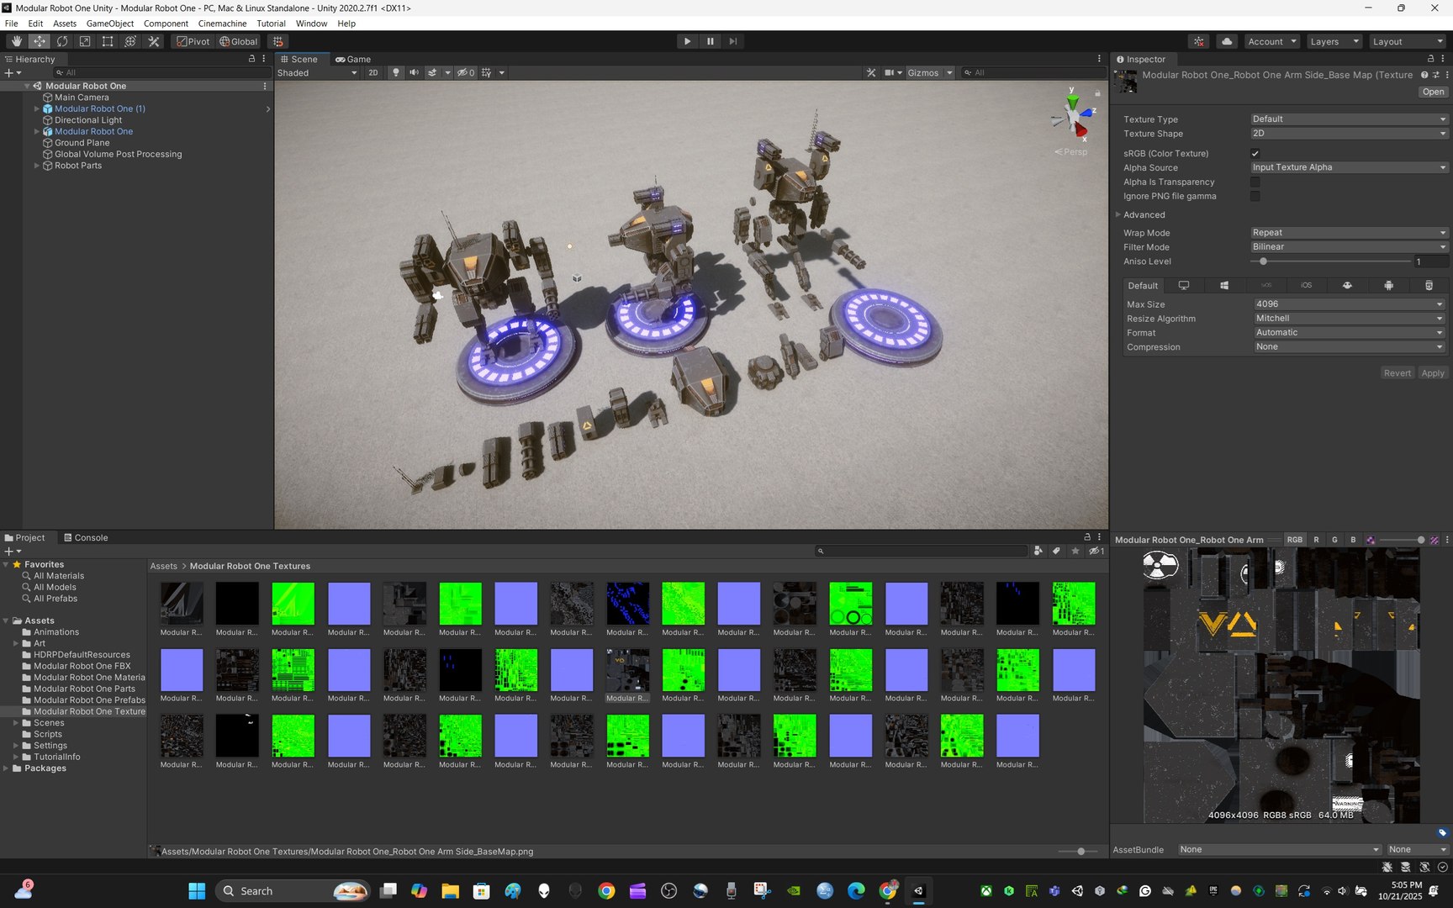Open the Texture Shape dropdown
The height and width of the screenshot is (908, 1453).
[x=1349, y=134]
